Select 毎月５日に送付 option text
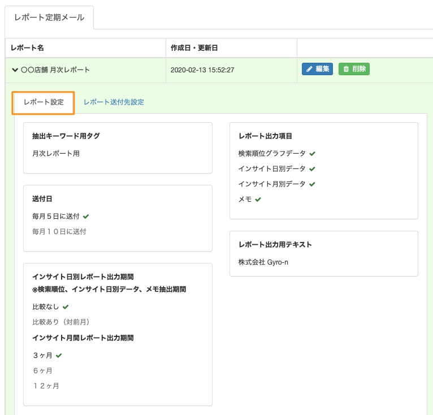Screen dimensions: 433x415 56,217
